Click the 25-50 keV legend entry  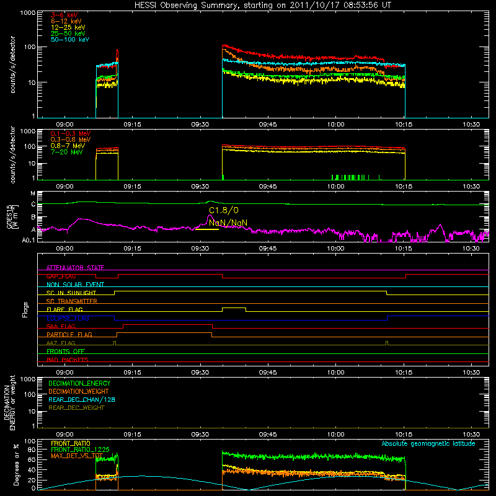(68, 33)
